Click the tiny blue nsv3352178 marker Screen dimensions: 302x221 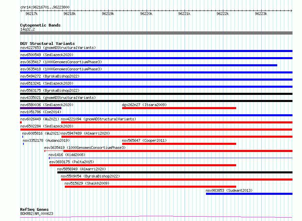click(23, 144)
